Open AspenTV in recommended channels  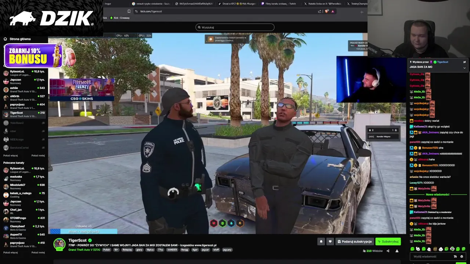tap(24, 236)
